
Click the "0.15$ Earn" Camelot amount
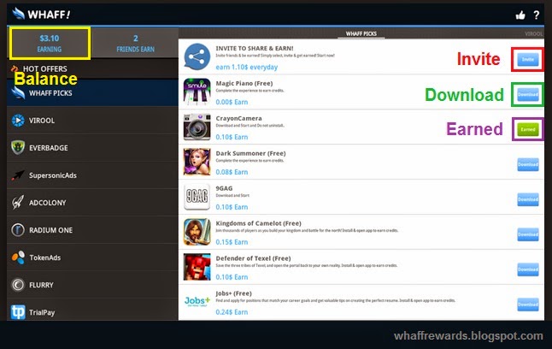232,242
